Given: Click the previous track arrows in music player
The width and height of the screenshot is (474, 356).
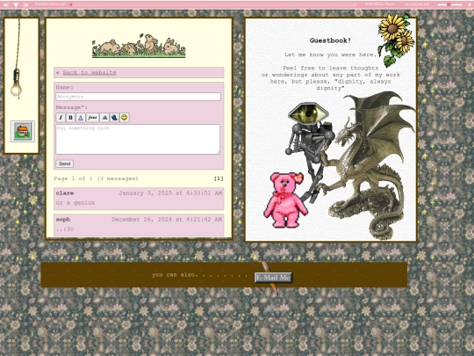Looking at the screenshot, I should 6,4.
